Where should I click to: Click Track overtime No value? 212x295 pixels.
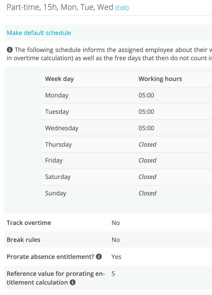click(116, 223)
